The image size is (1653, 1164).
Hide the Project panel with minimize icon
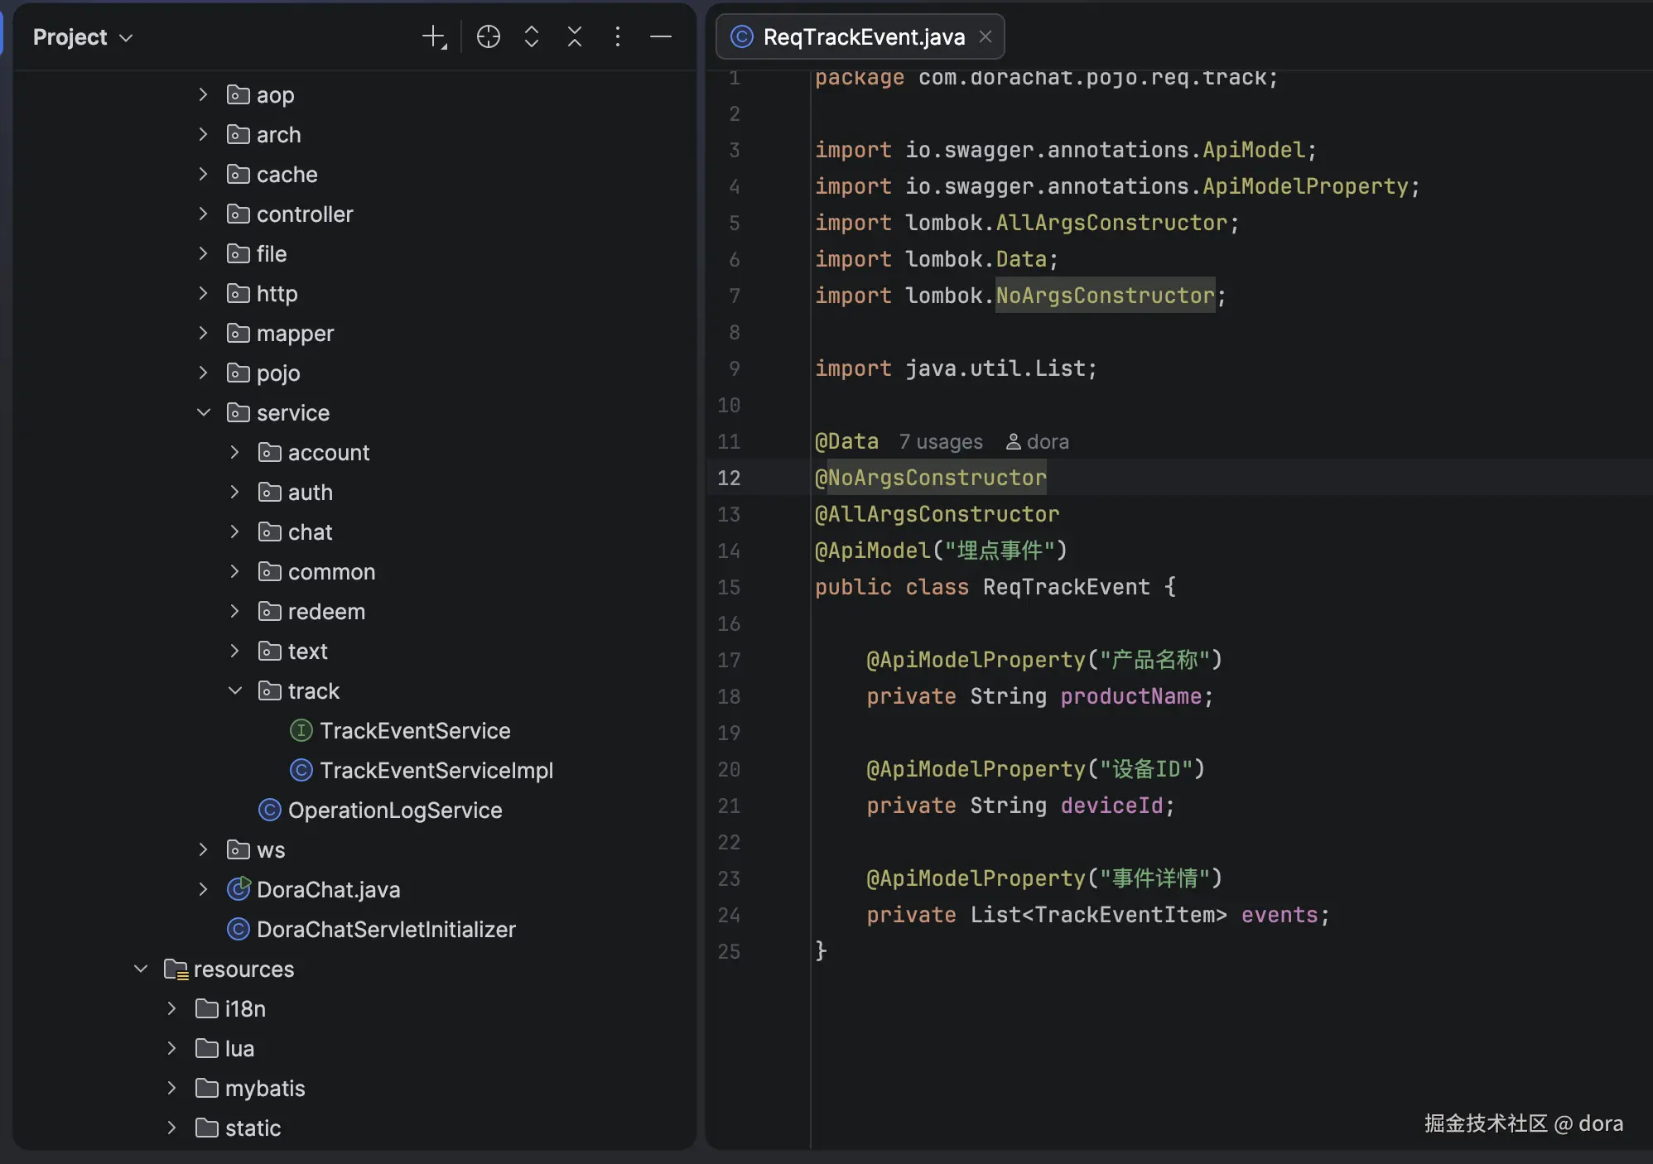[661, 37]
